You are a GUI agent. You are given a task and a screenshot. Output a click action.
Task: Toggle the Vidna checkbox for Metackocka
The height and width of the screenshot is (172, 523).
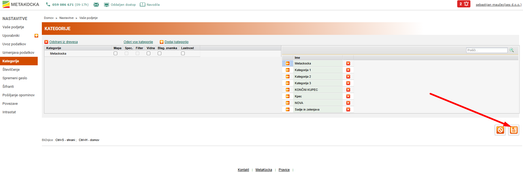point(149,53)
